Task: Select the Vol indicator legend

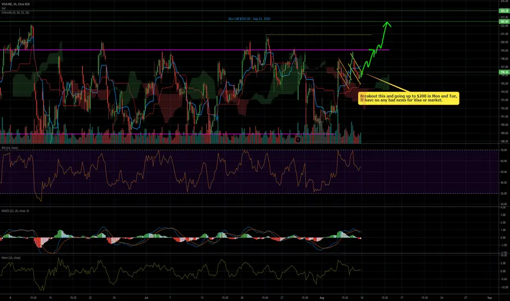Action: pyautogui.click(x=3, y=8)
